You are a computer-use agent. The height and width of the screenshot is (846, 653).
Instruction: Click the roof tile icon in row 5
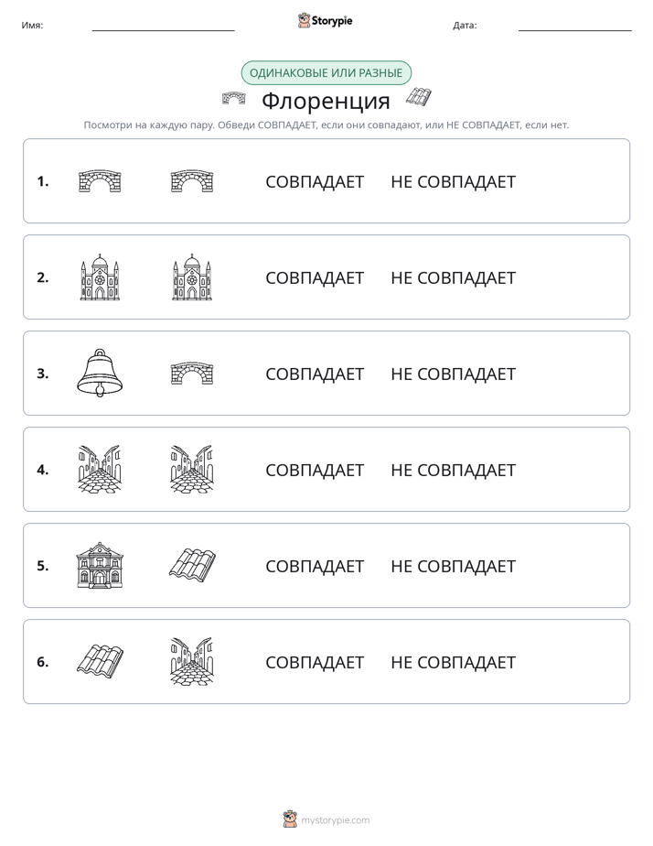click(x=192, y=566)
